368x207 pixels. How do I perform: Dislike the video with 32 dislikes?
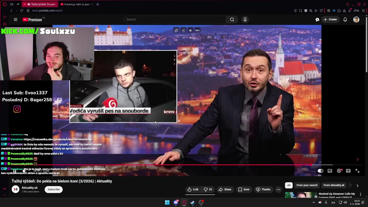coord(208,189)
